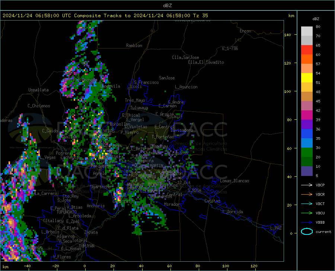Click the magenta 39-42 dBZ legend swatch

pos(307,115)
